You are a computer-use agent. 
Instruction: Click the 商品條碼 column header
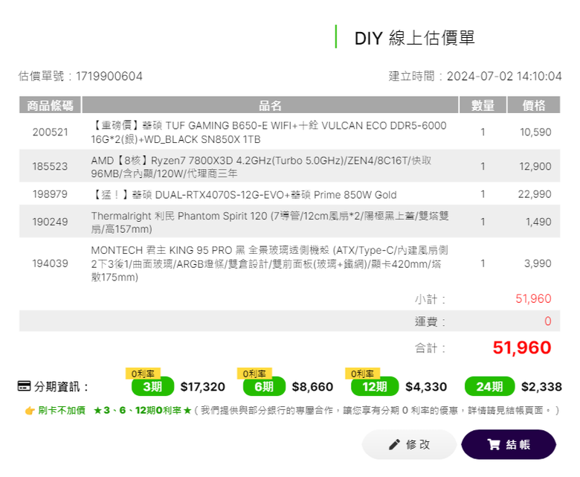coord(50,105)
